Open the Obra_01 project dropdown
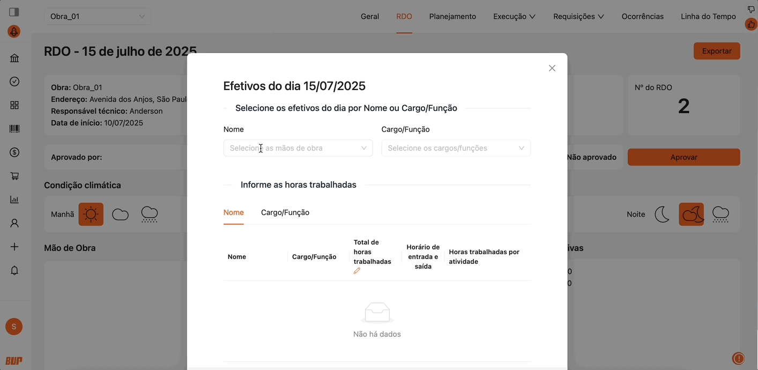Viewport: 758px width, 370px height. tap(96, 17)
